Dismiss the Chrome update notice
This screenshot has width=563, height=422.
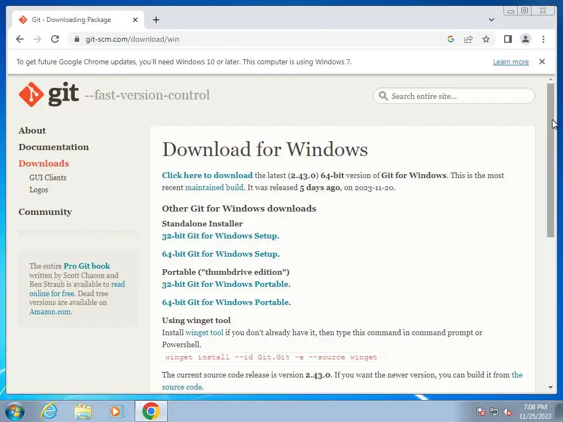pos(542,62)
